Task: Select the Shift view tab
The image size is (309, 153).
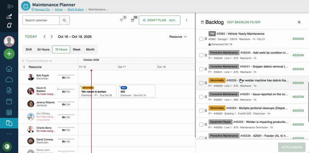Action: coord(29,50)
